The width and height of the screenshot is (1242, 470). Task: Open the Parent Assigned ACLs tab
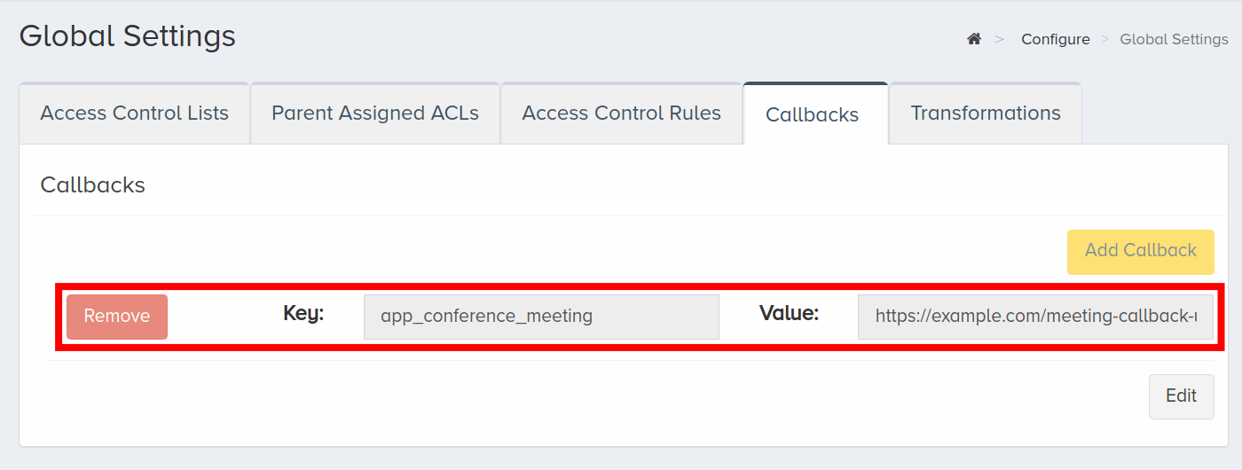(375, 114)
